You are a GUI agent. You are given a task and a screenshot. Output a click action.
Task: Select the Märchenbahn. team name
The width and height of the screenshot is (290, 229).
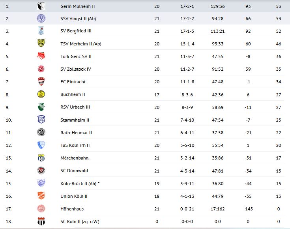[75, 158]
